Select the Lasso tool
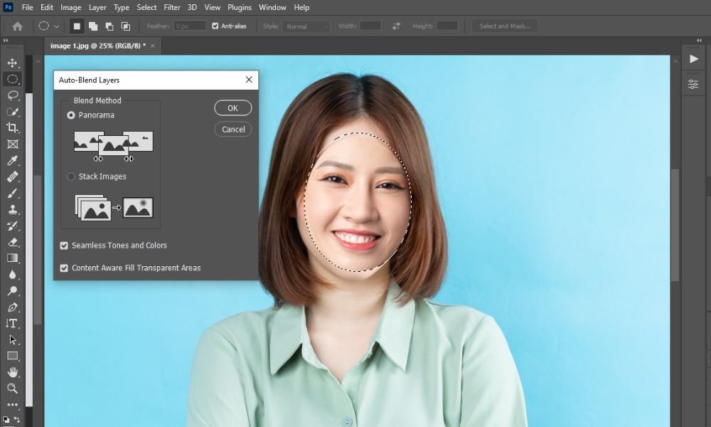 point(12,95)
